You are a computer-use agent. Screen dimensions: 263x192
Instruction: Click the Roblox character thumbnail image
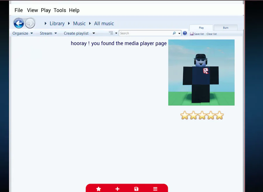pos(201,72)
